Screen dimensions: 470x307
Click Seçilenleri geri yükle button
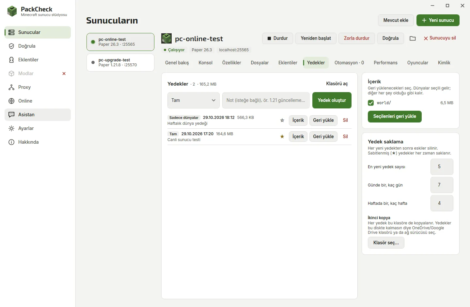[x=395, y=117]
